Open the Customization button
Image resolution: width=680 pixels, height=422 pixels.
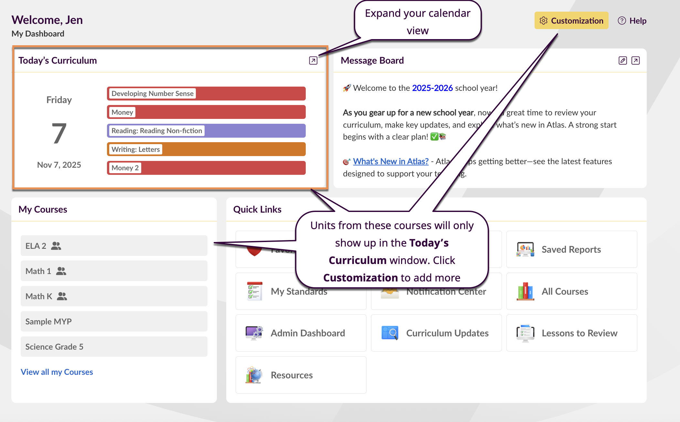[571, 21]
